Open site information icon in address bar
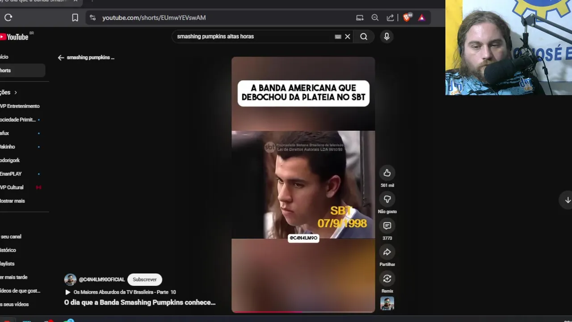 tap(93, 17)
